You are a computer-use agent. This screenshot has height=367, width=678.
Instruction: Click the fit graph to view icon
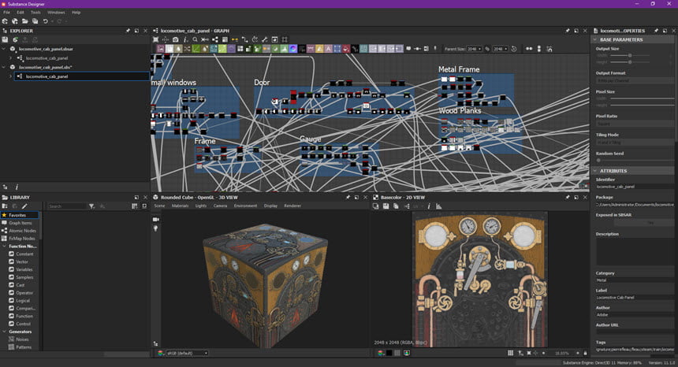(x=155, y=39)
